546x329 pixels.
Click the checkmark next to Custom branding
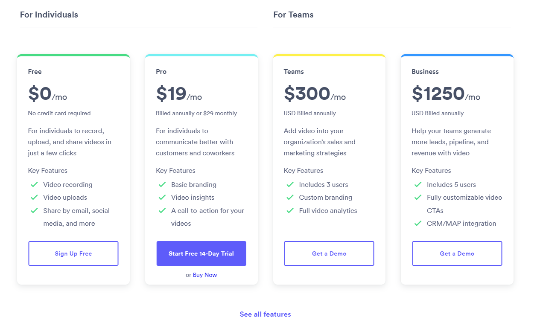[x=290, y=198]
